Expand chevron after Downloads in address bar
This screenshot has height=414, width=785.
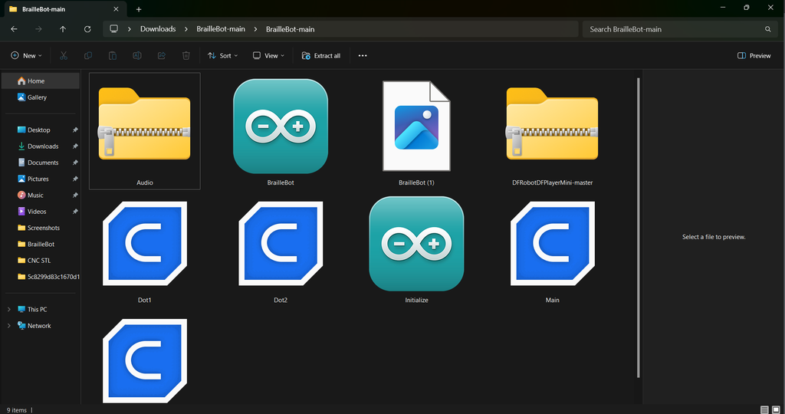(186, 29)
